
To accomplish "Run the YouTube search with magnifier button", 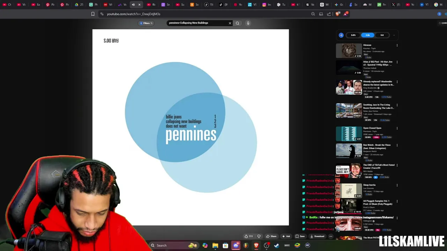I will coord(237,23).
